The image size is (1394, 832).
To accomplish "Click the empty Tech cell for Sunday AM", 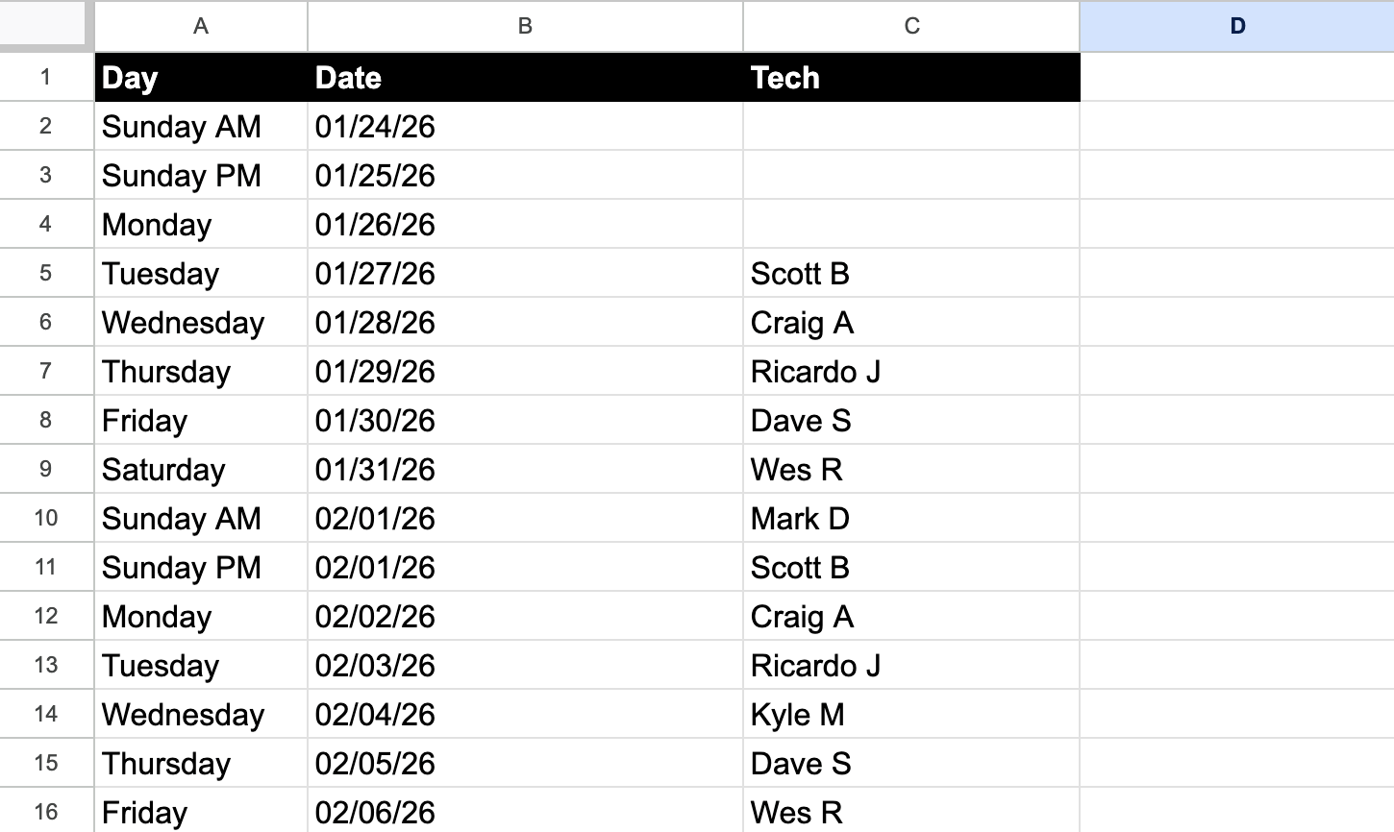I will click(x=909, y=126).
